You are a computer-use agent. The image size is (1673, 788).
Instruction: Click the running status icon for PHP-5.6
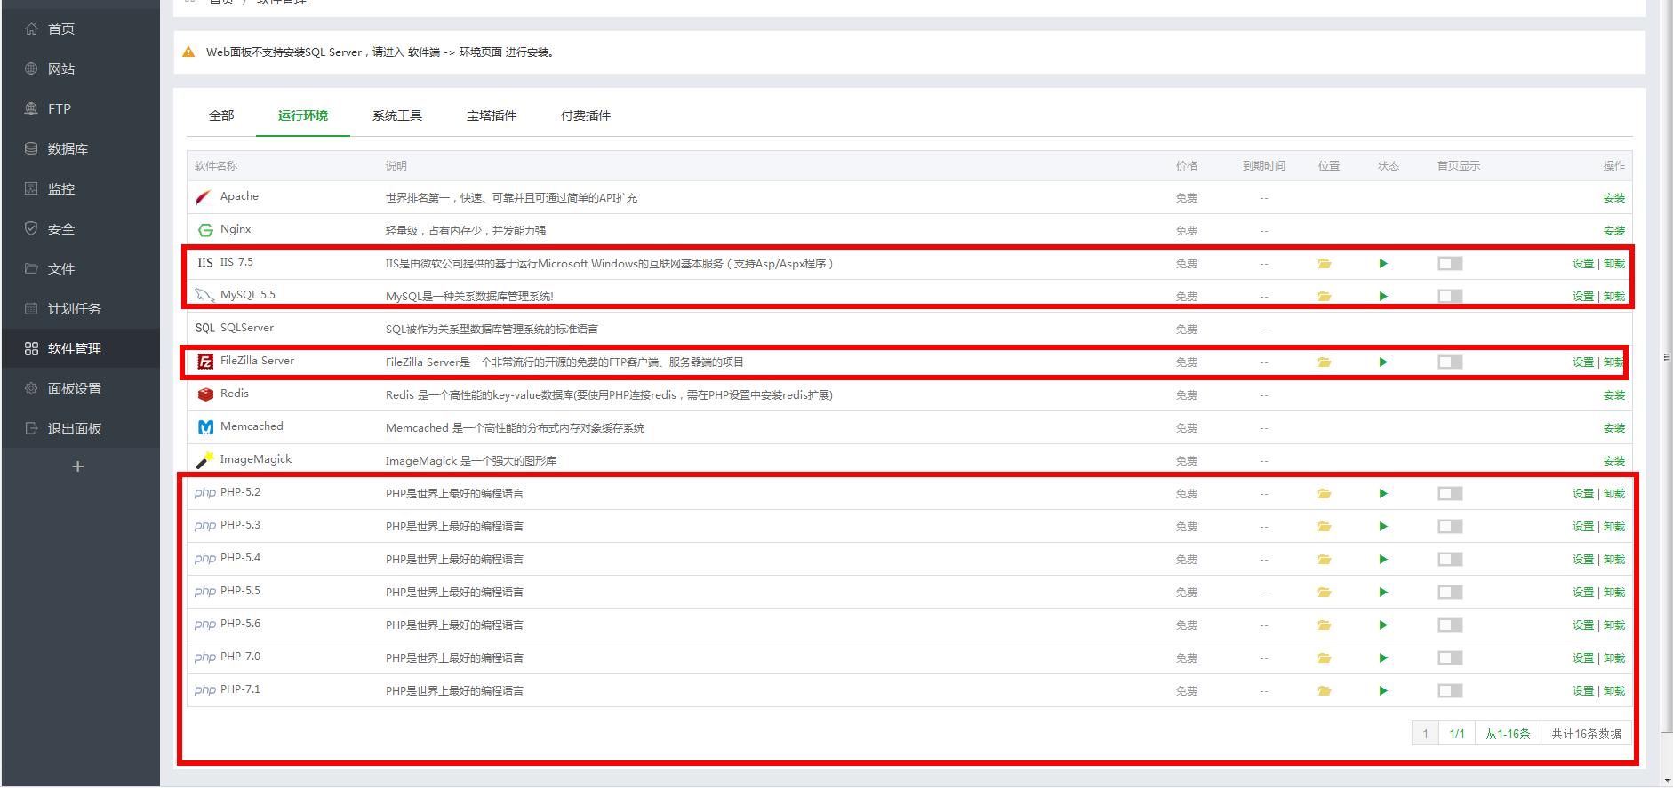pos(1383,625)
